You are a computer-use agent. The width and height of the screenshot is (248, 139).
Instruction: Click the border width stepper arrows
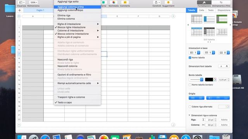(x=229, y=80)
